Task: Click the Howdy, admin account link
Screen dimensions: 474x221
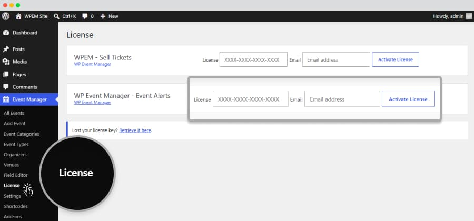Action: pos(448,16)
